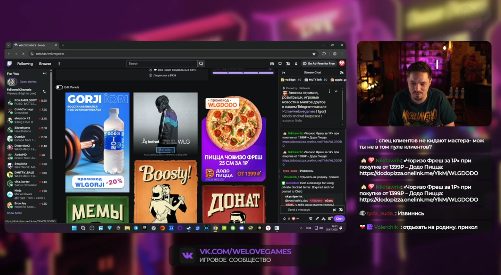Screen dimensions: 501x275
Task: Open the Boosty! panel image
Action: pos(165,192)
